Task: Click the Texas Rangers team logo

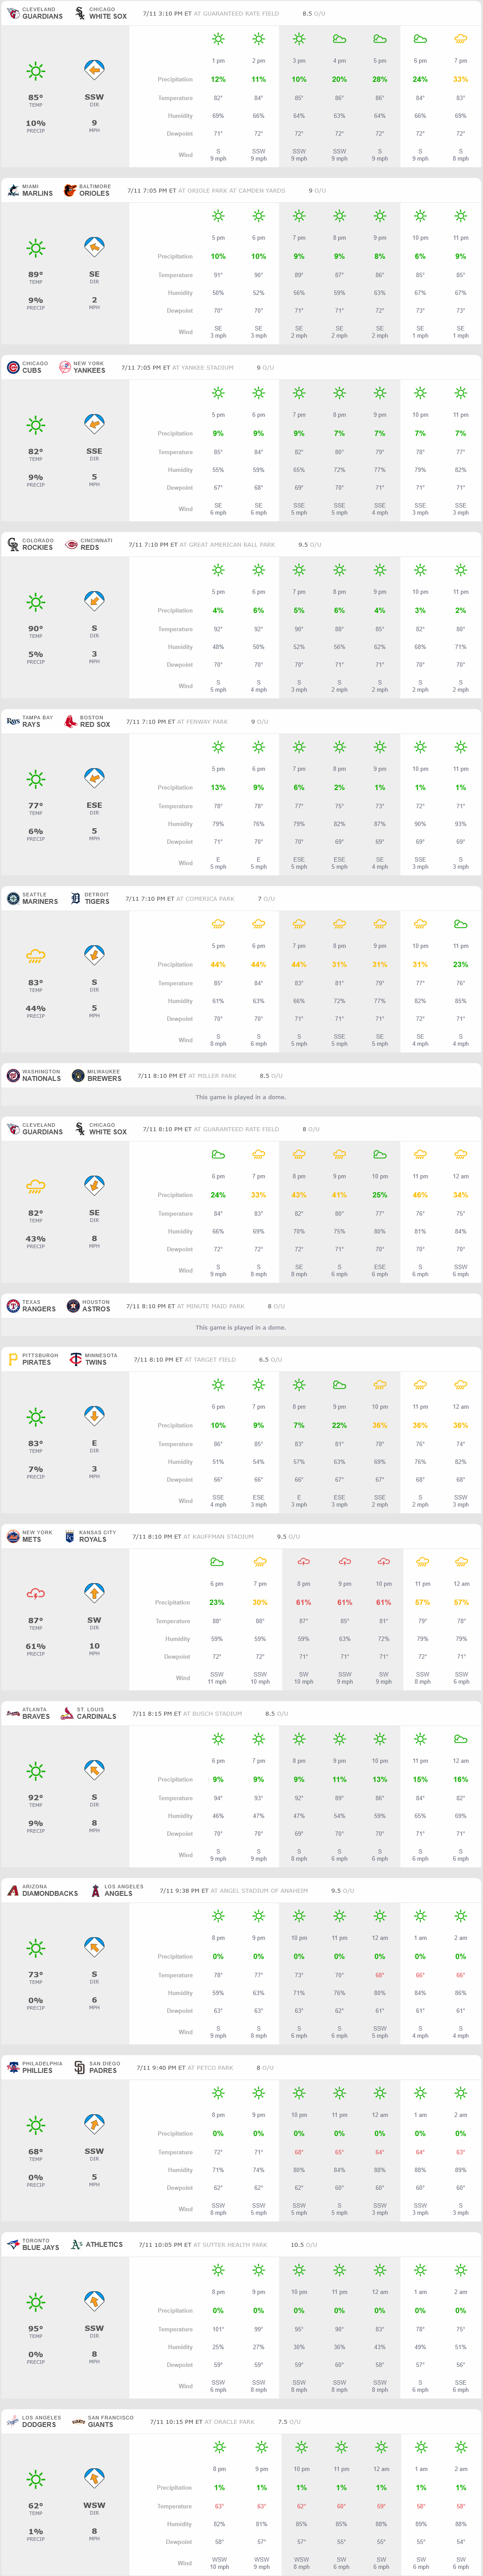Action: [13, 1305]
